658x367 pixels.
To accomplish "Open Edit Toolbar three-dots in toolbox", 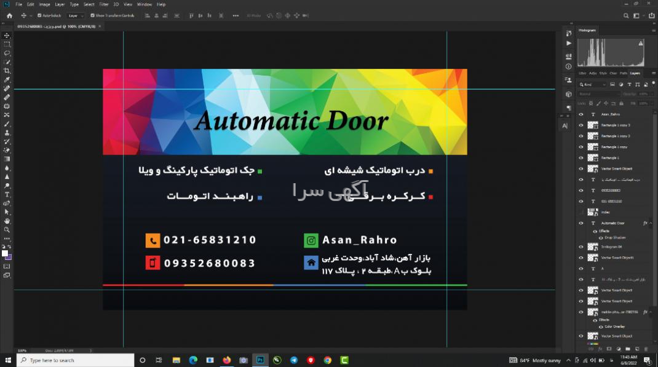I will pos(7,239).
